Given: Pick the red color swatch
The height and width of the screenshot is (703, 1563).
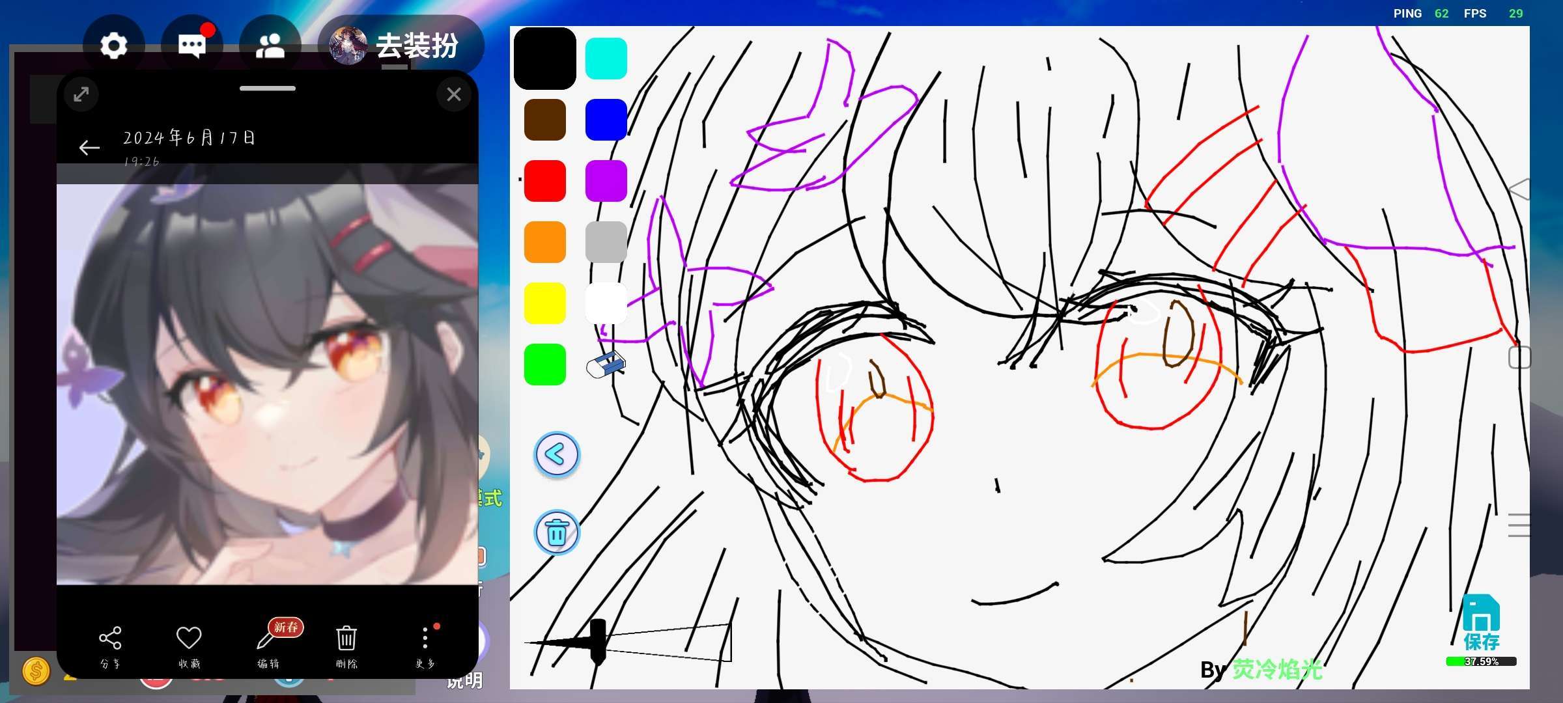Looking at the screenshot, I should point(545,181).
